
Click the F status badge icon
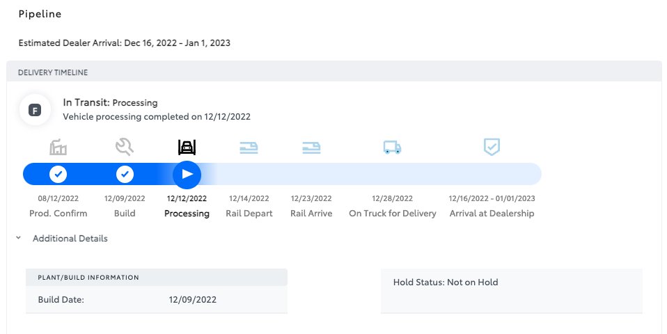[x=35, y=111]
